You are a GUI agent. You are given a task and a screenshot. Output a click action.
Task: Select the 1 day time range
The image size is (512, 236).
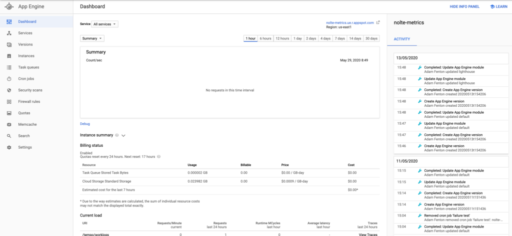pyautogui.click(x=297, y=38)
